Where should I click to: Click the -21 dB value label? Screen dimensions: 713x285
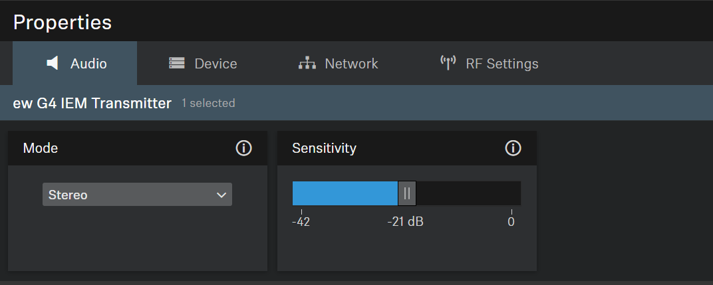405,222
